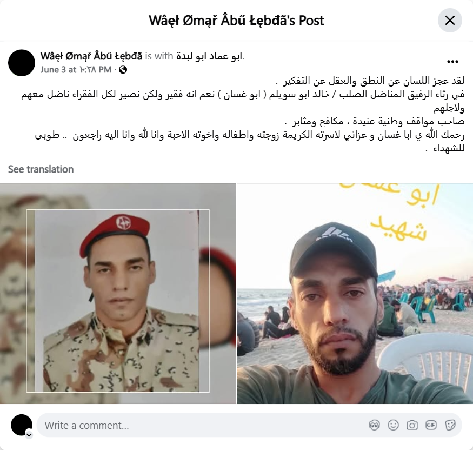Open the red beret soldier photo
This screenshot has width=473, height=450.
pos(118,293)
